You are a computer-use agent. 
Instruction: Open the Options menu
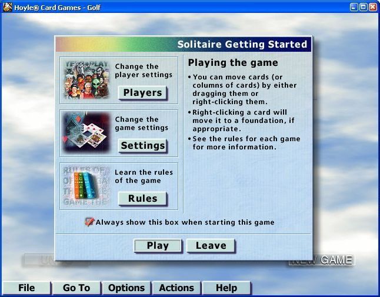click(126, 288)
